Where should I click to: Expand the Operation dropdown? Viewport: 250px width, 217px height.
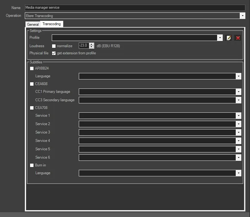(x=242, y=16)
